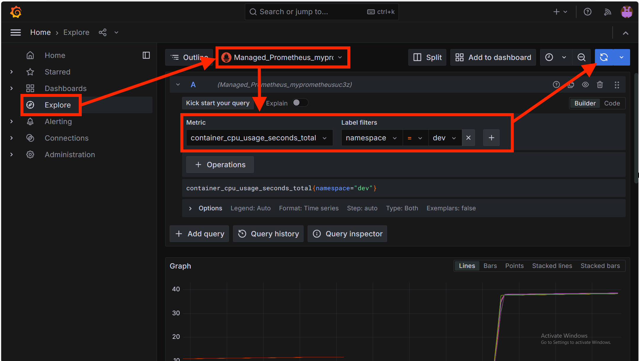Open the help question-mark icon in top bar
Screen dimensions: 639x361
click(x=587, y=12)
